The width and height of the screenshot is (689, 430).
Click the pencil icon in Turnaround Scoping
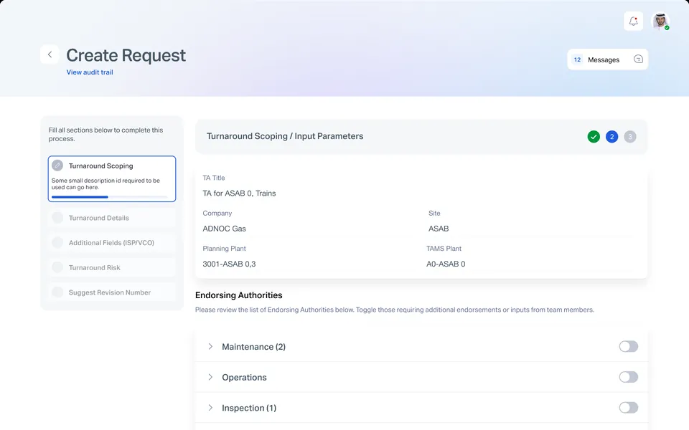(57, 166)
